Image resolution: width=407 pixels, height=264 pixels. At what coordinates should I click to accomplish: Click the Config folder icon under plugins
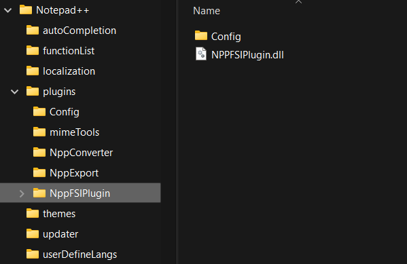click(39, 111)
